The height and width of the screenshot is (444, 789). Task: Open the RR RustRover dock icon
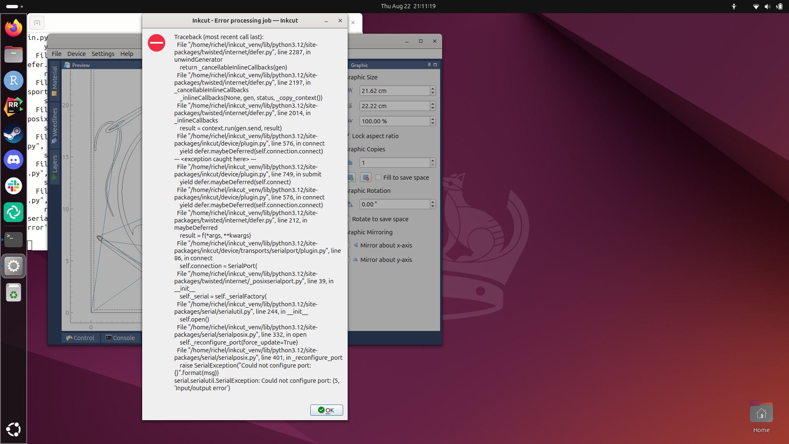(14, 107)
